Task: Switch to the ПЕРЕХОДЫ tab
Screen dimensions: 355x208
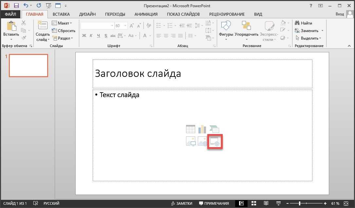Action: [x=115, y=14]
